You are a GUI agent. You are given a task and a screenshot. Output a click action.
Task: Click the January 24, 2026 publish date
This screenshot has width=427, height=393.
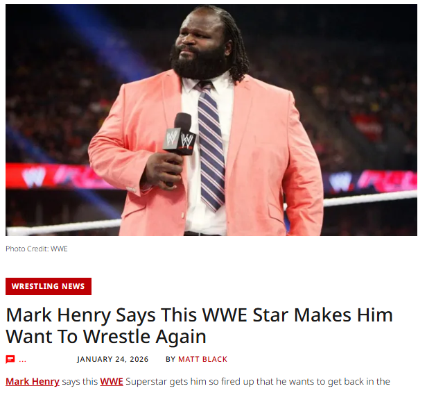[x=113, y=359]
